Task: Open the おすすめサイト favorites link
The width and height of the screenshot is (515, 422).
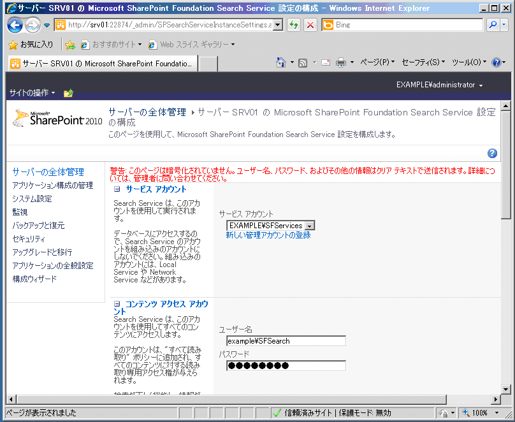Action: click(x=112, y=45)
